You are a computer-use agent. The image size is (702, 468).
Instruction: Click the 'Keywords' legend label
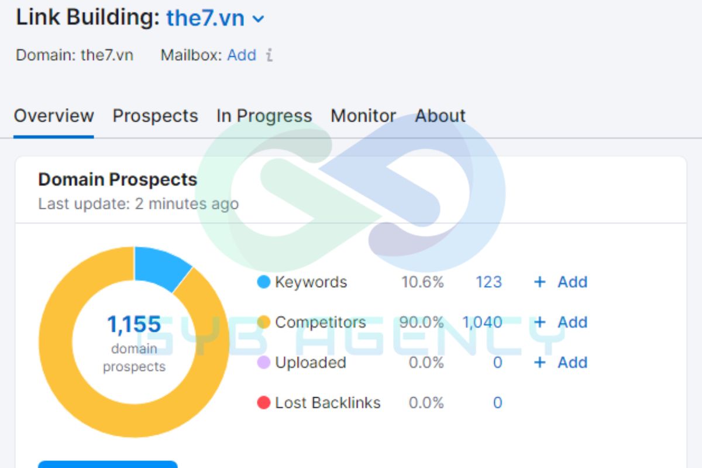(311, 282)
